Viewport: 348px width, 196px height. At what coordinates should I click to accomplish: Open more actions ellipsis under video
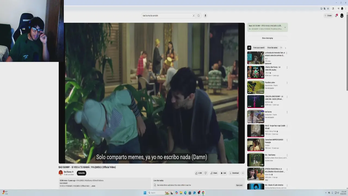tap(243, 173)
